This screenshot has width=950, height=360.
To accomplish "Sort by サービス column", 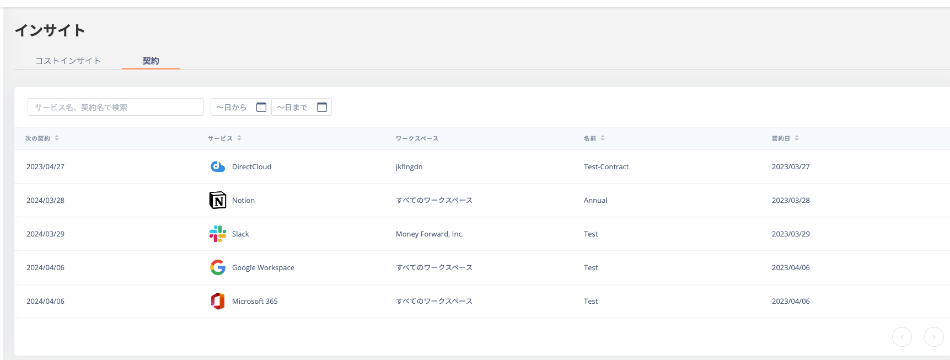I will 239,138.
